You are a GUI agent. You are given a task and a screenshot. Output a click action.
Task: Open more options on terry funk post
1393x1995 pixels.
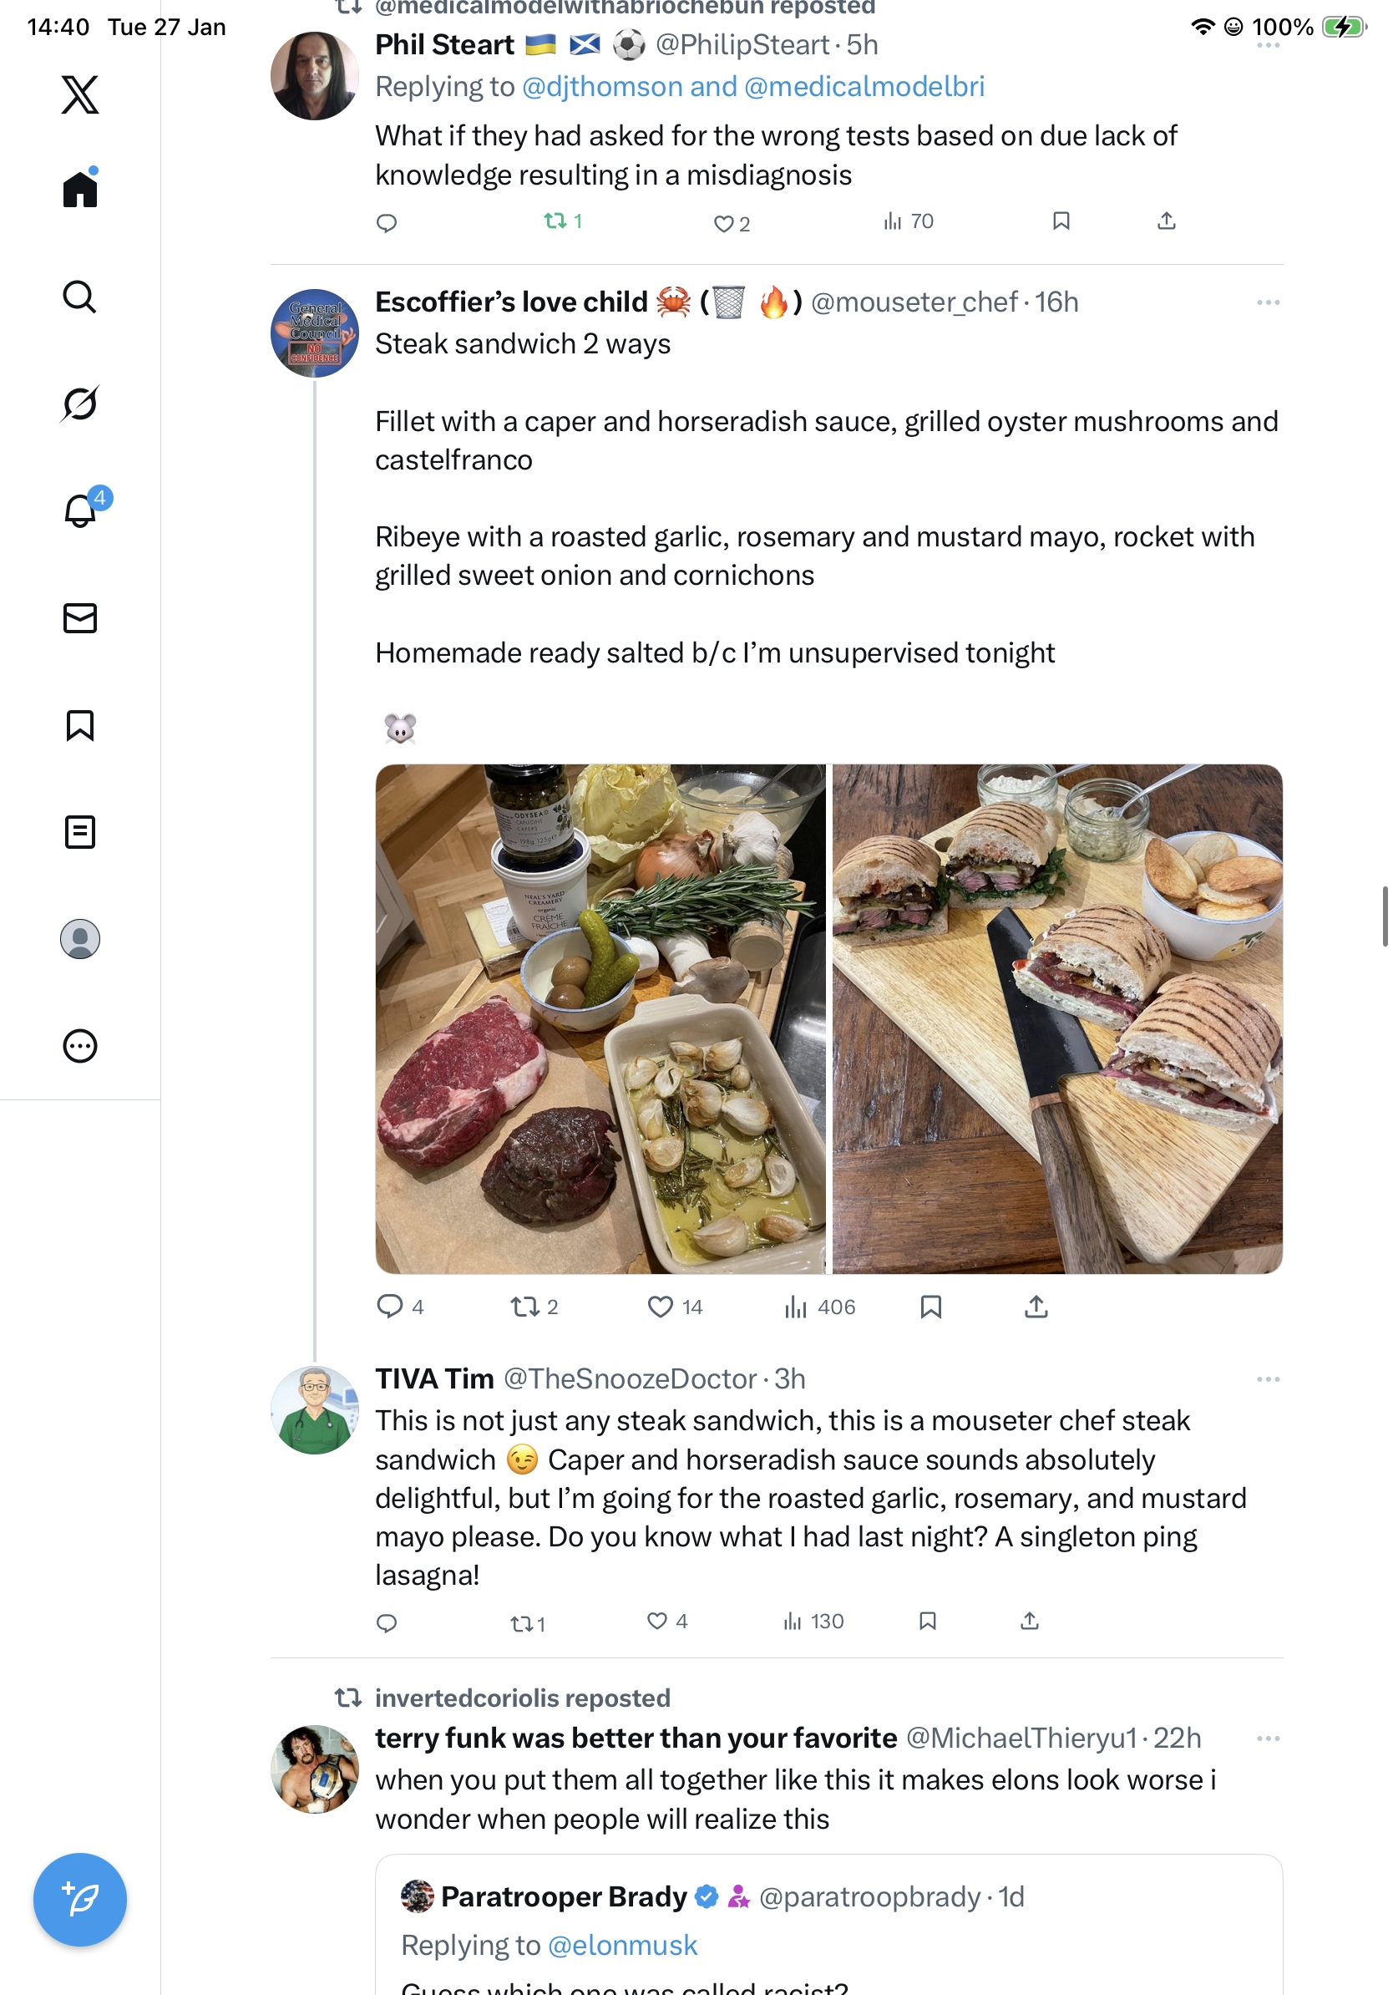point(1267,1738)
